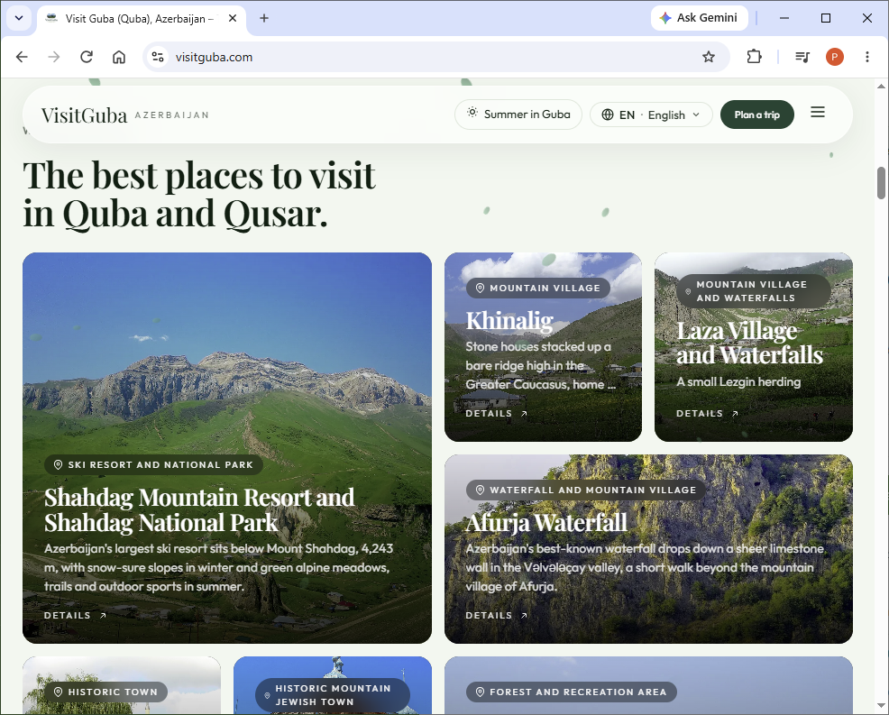Bookmark this page with the star
889x715 pixels.
click(x=708, y=57)
